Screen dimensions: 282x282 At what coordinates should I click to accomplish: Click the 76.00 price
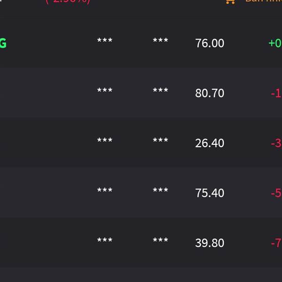coord(210,43)
